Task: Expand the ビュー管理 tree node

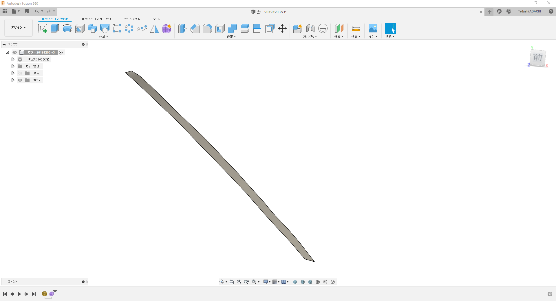Action: click(13, 66)
